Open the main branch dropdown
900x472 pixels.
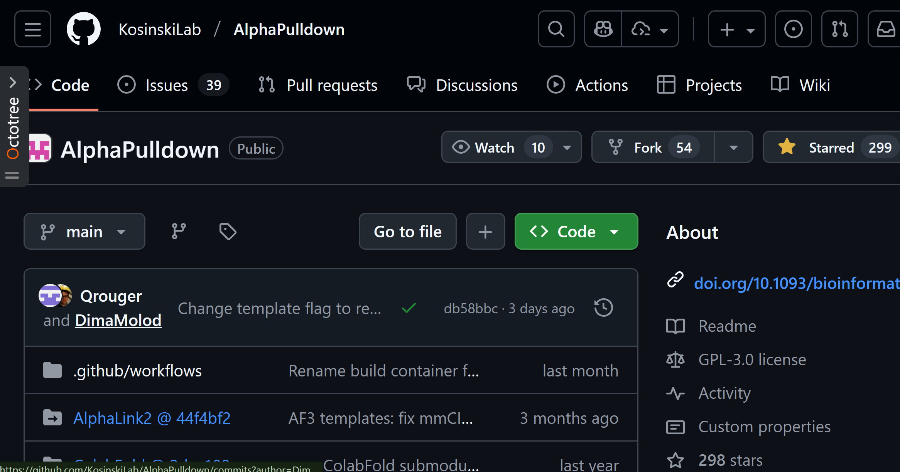pyautogui.click(x=84, y=232)
